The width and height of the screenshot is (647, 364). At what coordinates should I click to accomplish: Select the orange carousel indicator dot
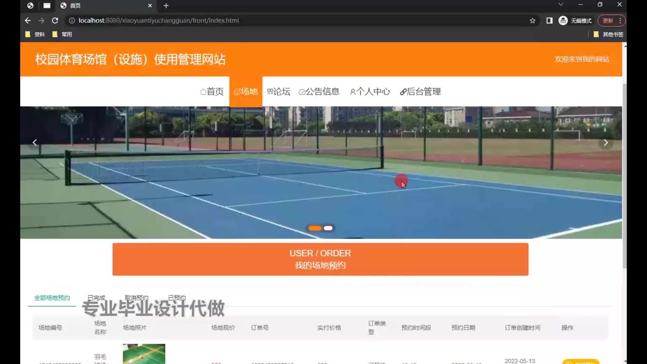[315, 228]
